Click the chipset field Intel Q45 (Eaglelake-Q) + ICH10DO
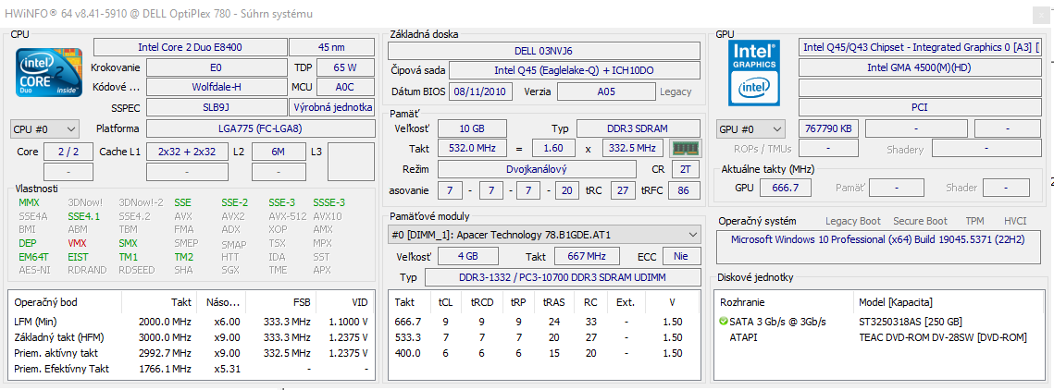The height and width of the screenshot is (390, 1054). tap(575, 70)
